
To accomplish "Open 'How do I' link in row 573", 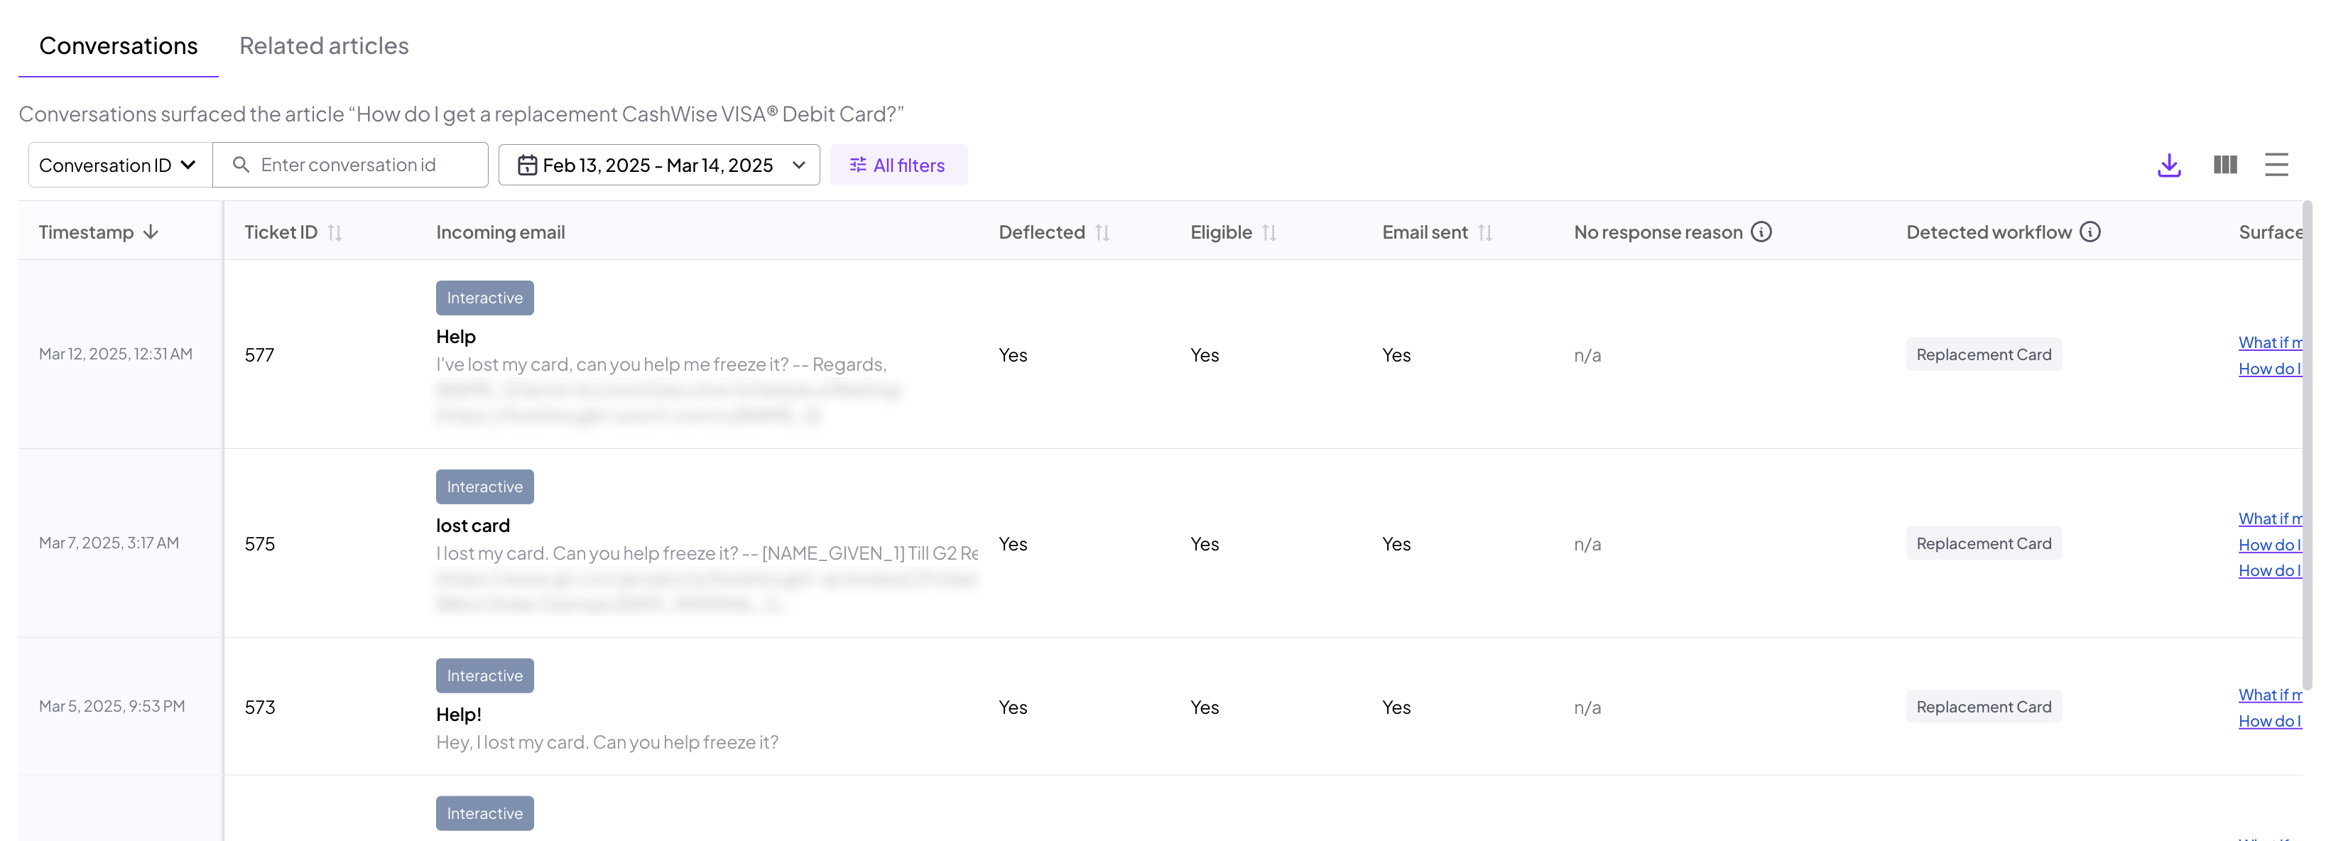I will 2269,720.
